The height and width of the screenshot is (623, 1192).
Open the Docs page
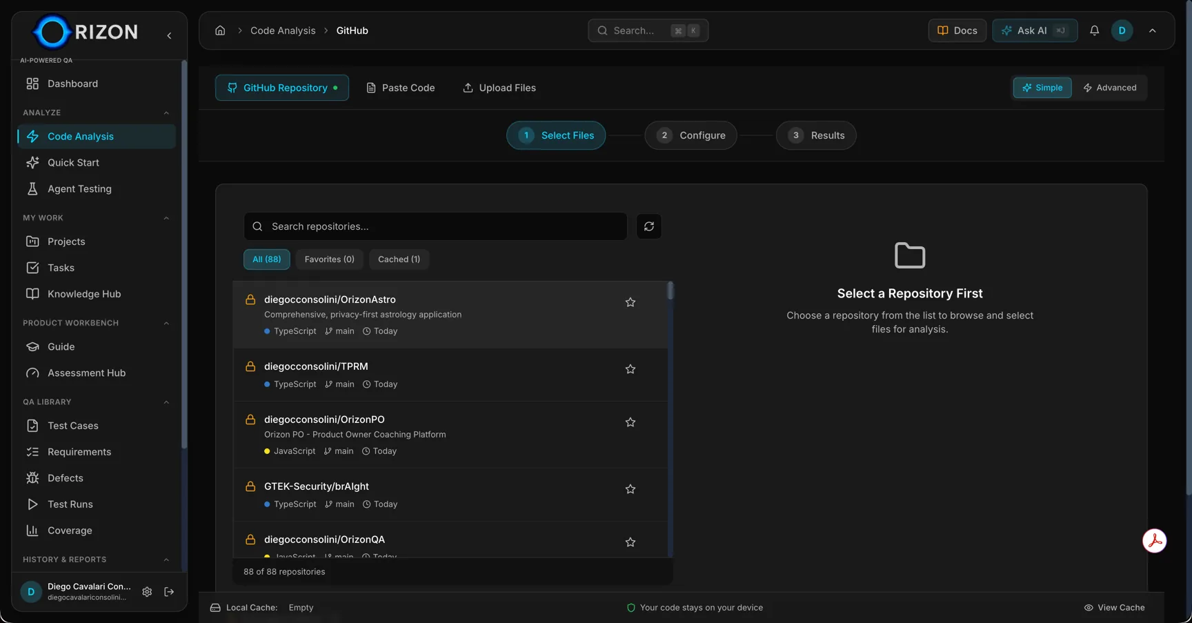957,30
